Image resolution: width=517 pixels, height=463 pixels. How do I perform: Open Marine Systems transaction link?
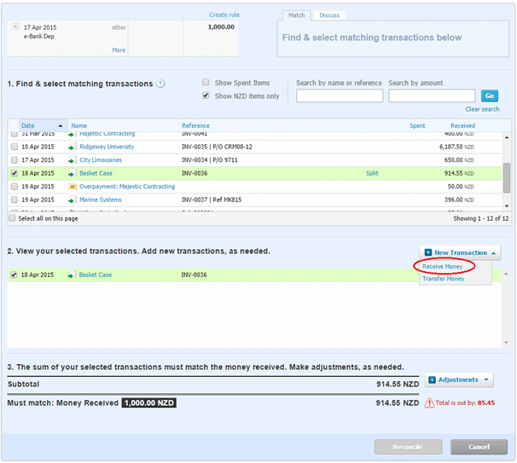[x=101, y=200]
